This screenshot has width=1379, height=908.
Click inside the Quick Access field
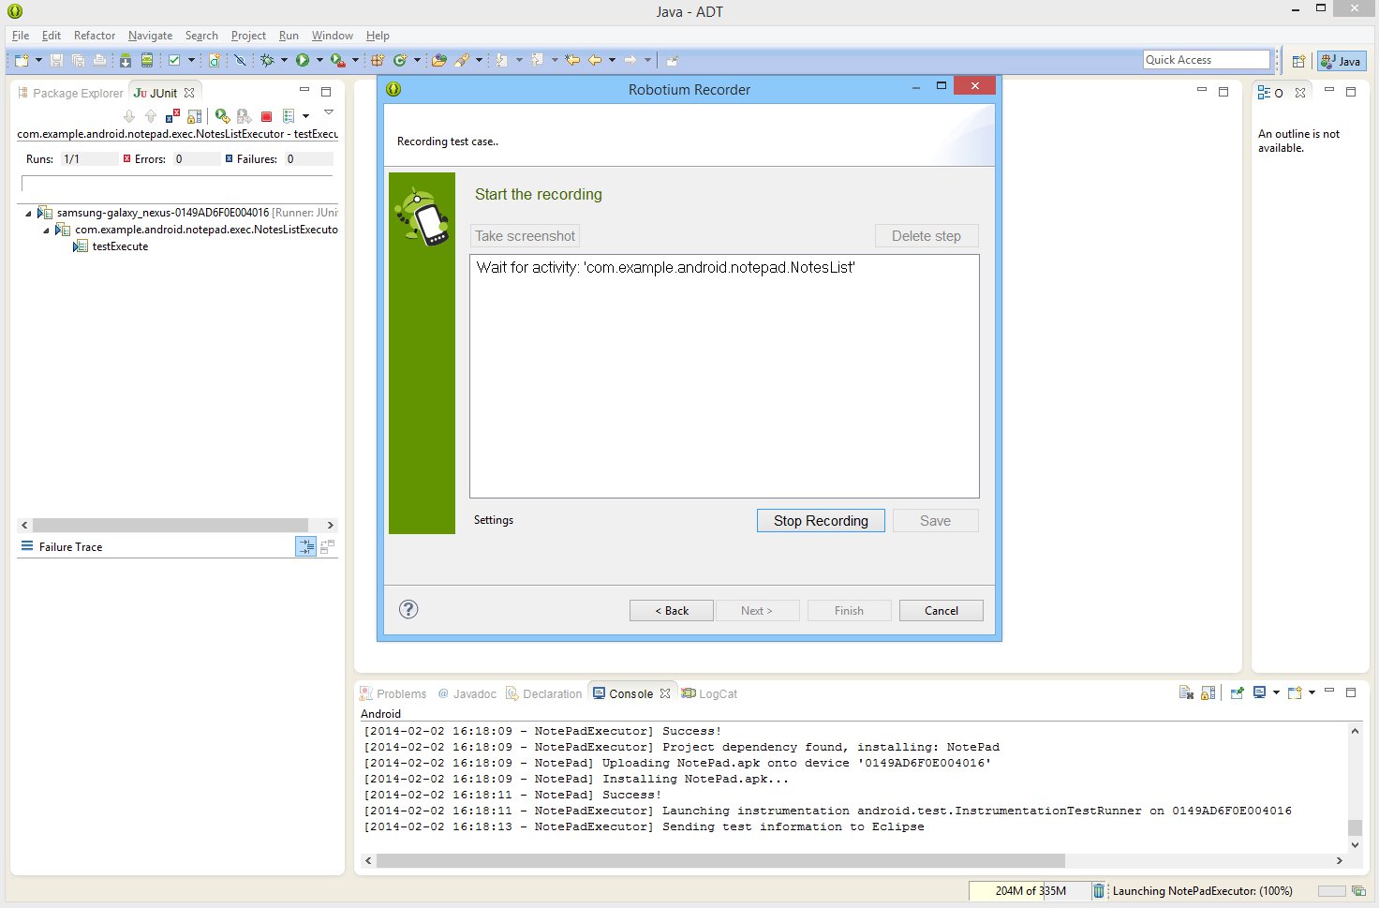(x=1206, y=59)
